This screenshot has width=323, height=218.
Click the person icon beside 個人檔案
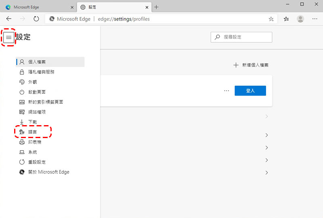pyautogui.click(x=22, y=62)
